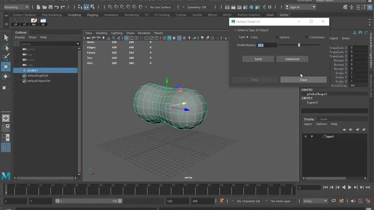This screenshot has height=210, width=374.
Task: Select the arrow Select tool in toolbox
Action: point(6,37)
